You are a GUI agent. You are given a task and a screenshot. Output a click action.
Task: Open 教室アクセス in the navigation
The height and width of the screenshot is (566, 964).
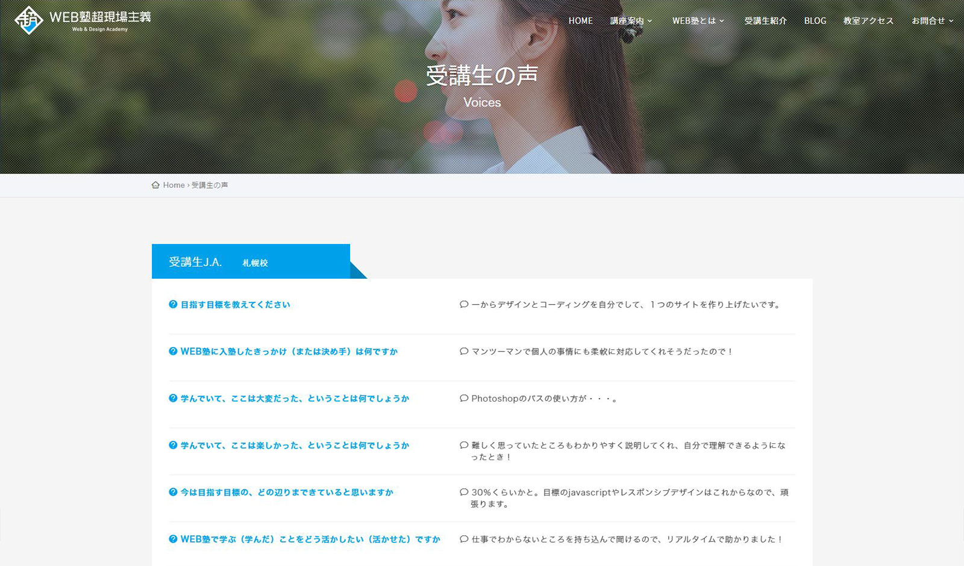point(868,20)
